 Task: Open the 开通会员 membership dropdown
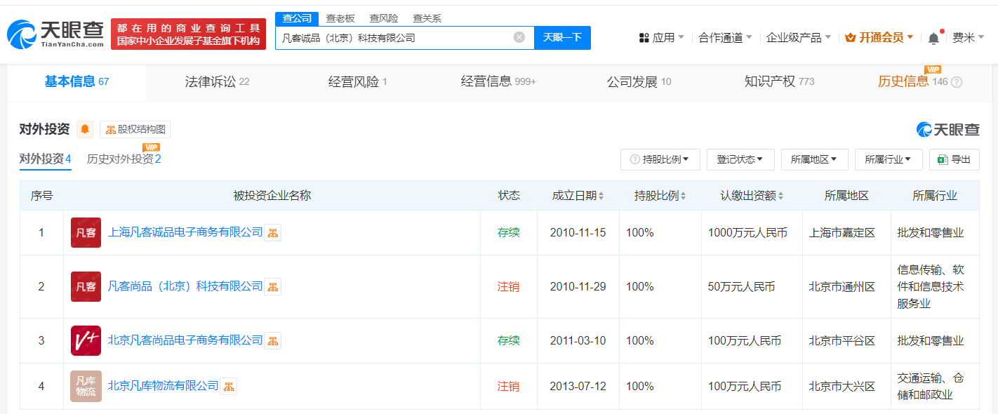tap(879, 38)
